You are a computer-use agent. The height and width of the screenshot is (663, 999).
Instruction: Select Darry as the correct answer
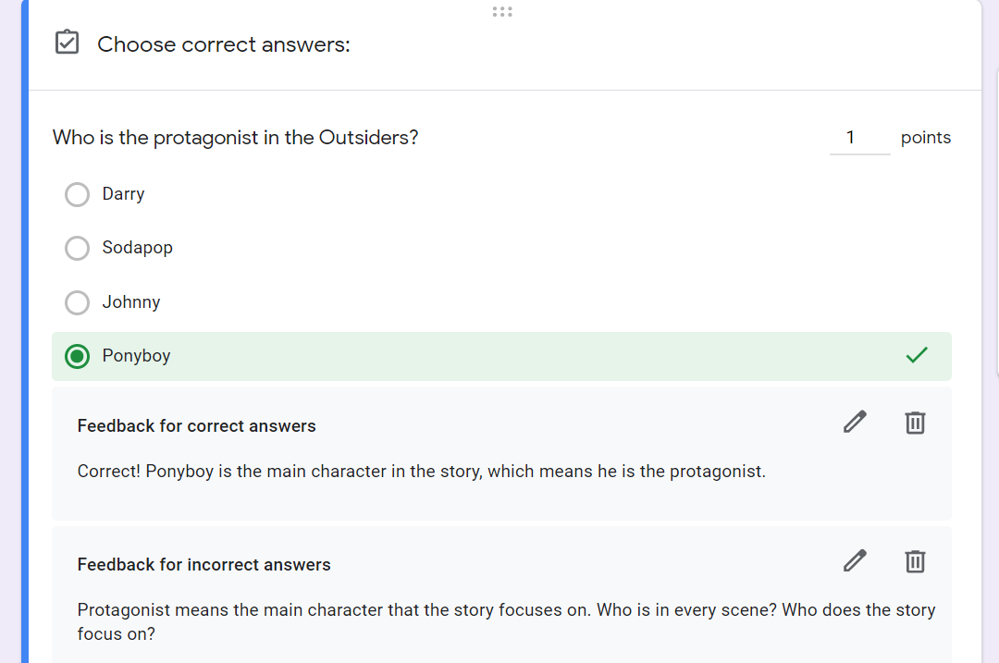point(78,194)
